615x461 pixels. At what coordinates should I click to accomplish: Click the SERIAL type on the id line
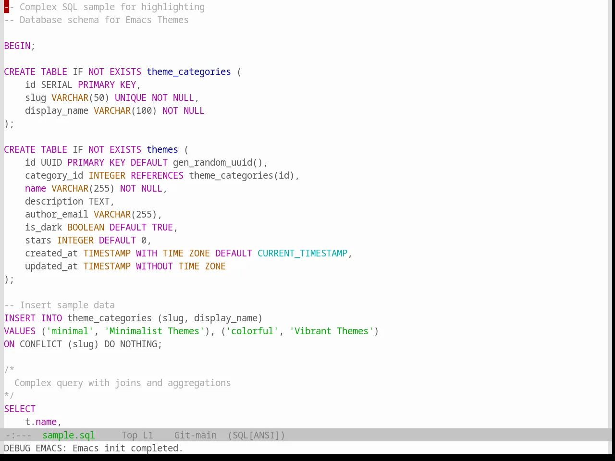click(57, 85)
